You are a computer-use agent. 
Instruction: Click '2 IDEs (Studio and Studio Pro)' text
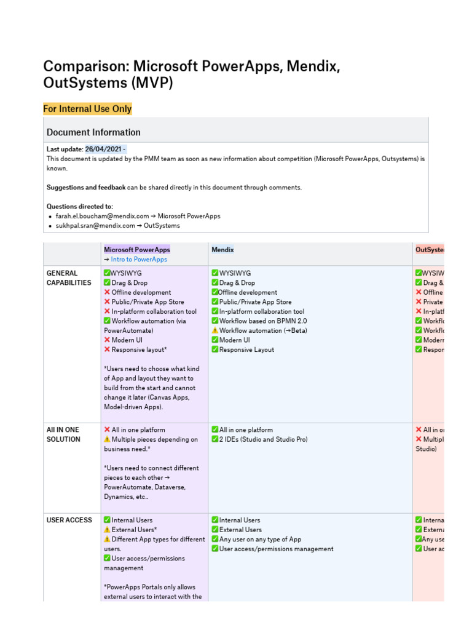tap(263, 439)
